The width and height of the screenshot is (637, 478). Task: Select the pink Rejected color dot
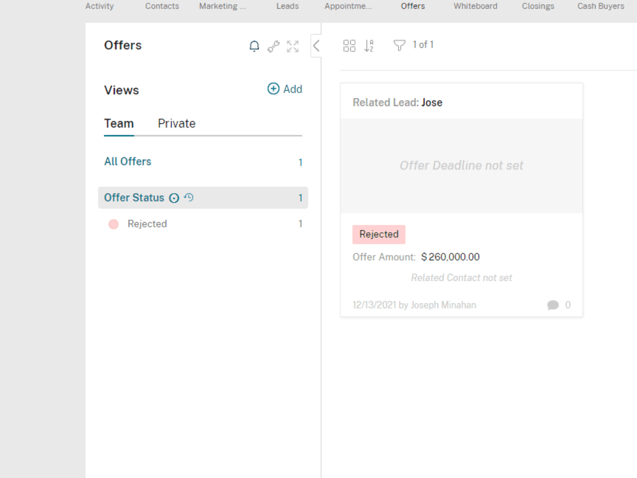tap(113, 224)
